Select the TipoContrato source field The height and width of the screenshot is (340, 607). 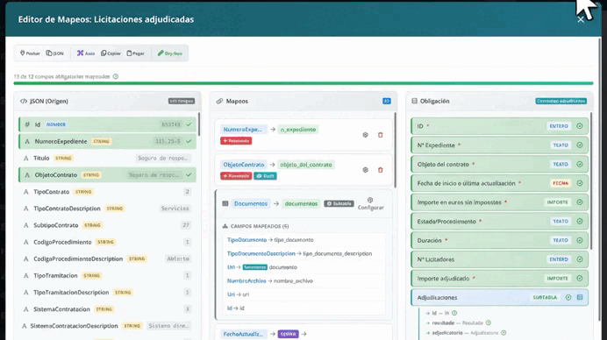click(107, 192)
